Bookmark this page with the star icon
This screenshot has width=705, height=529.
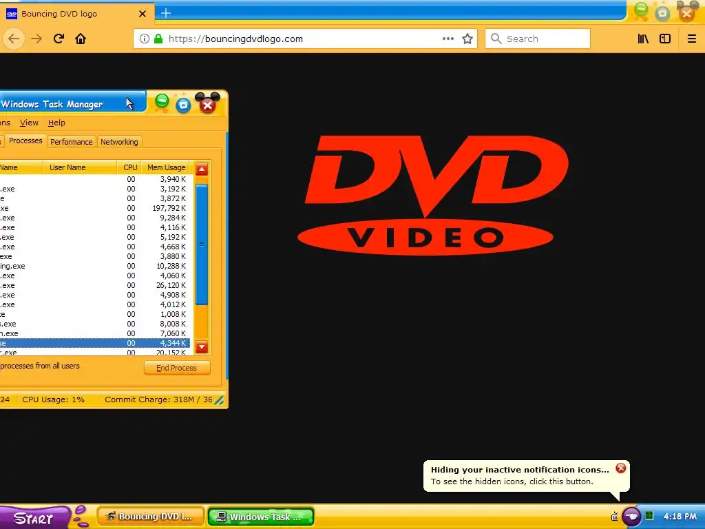click(x=467, y=39)
